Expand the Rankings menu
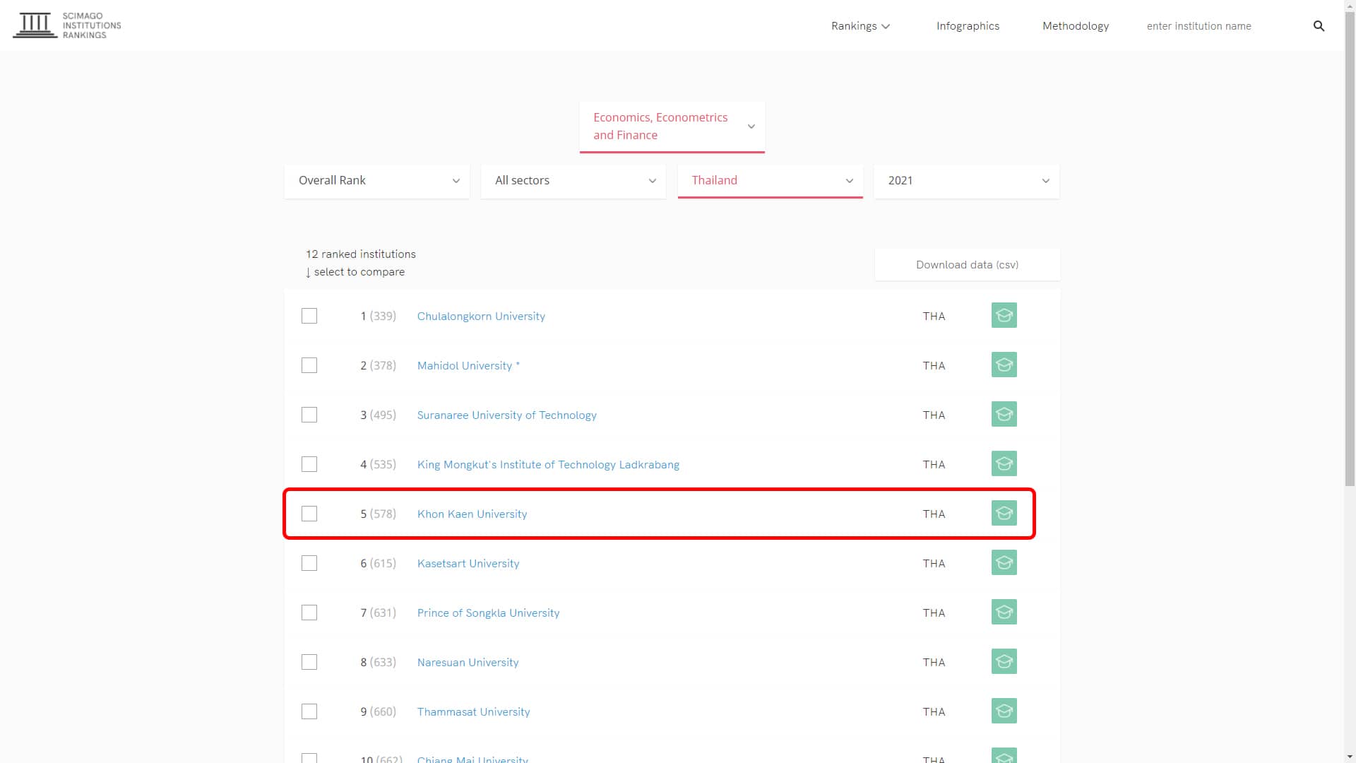This screenshot has width=1356, height=763. [x=860, y=26]
